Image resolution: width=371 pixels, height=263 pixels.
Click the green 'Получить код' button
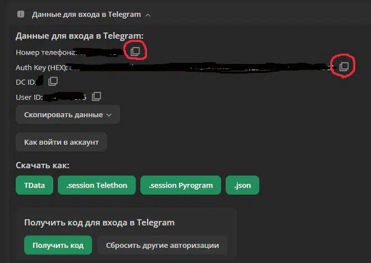coord(58,245)
